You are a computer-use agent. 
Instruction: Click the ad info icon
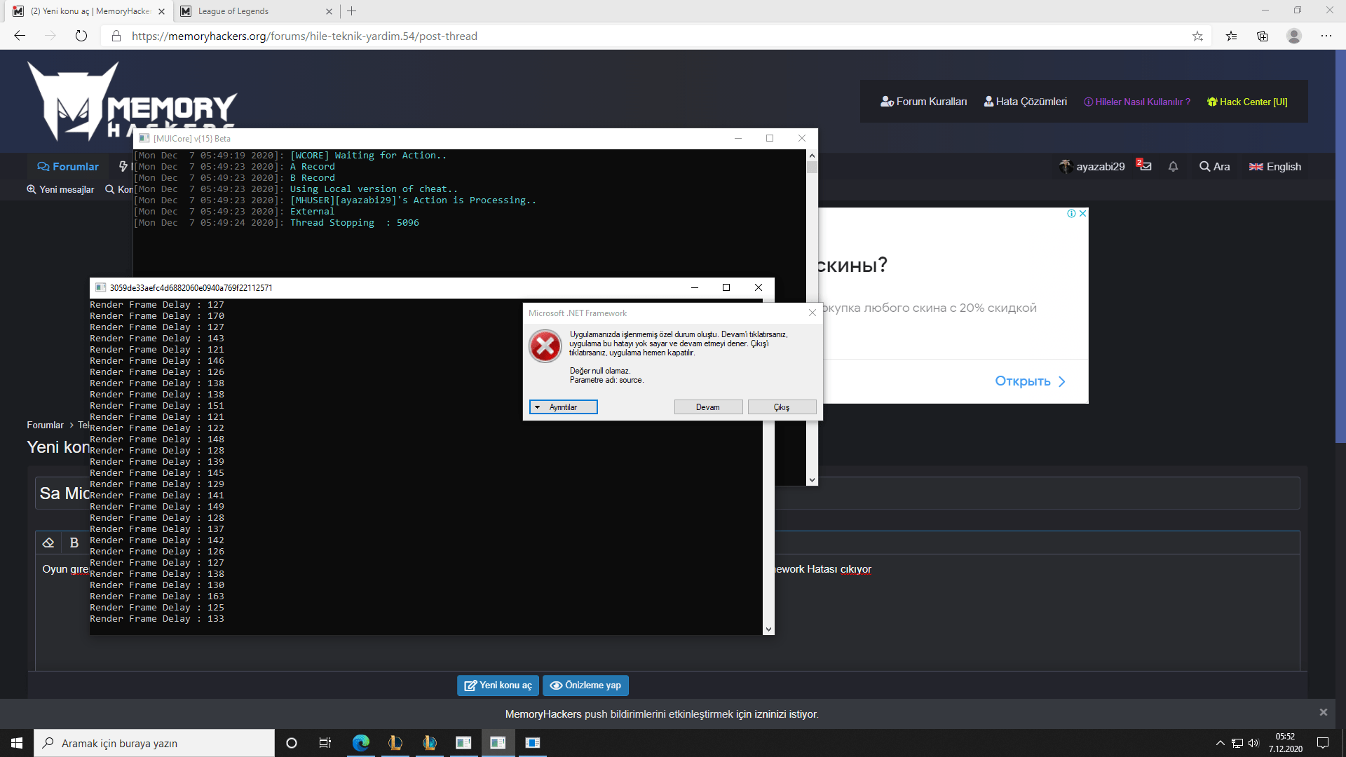click(x=1071, y=214)
